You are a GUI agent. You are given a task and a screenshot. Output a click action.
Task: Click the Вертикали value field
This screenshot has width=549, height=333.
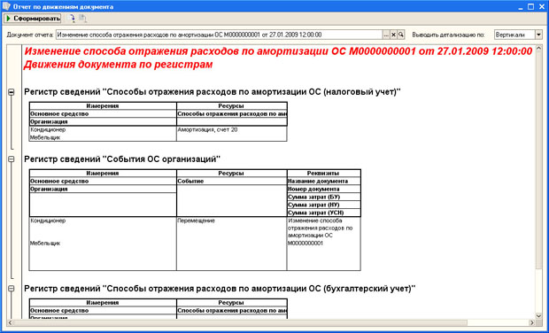pos(514,35)
